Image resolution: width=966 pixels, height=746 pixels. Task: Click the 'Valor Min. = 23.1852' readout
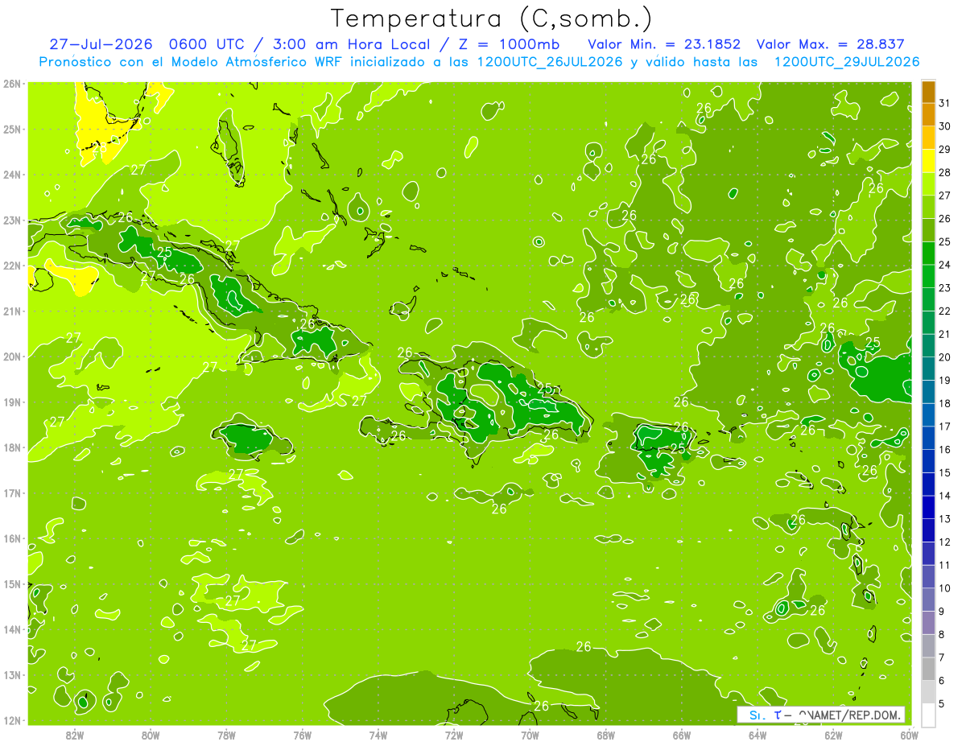[x=664, y=44]
